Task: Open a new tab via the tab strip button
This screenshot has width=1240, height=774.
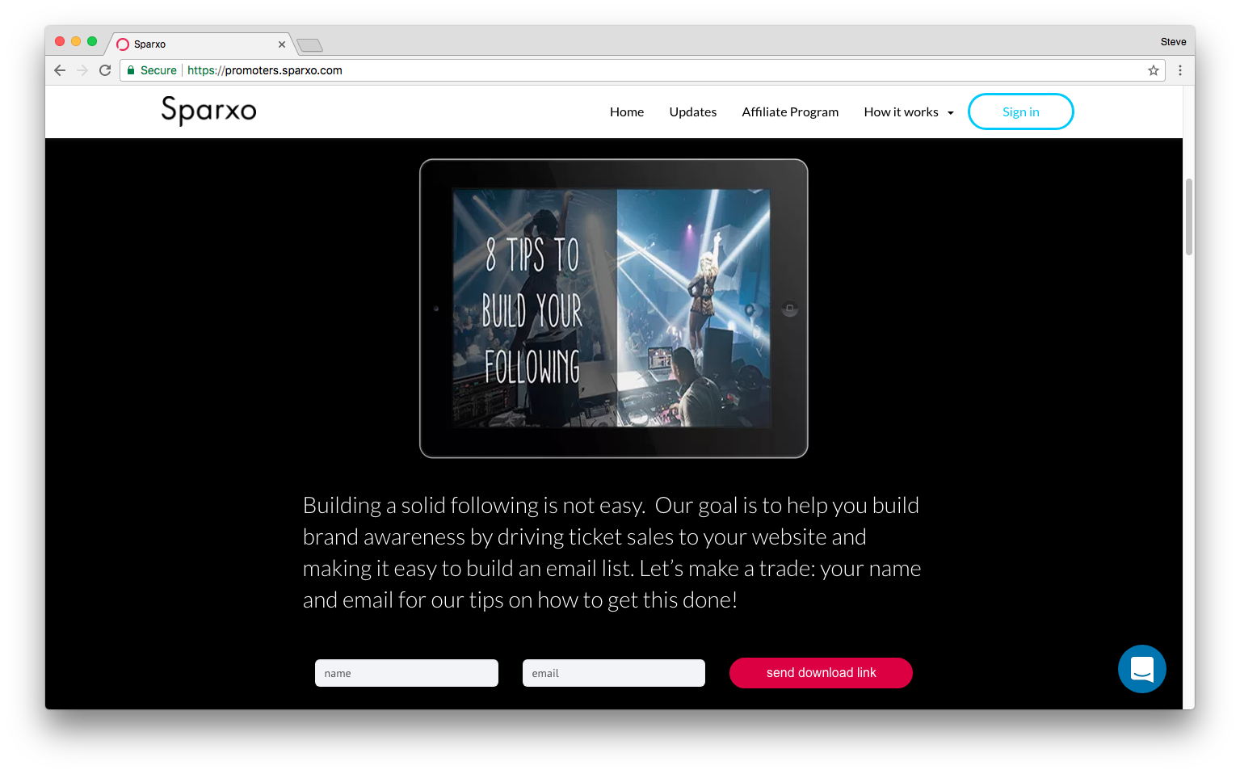Action: pyautogui.click(x=309, y=45)
